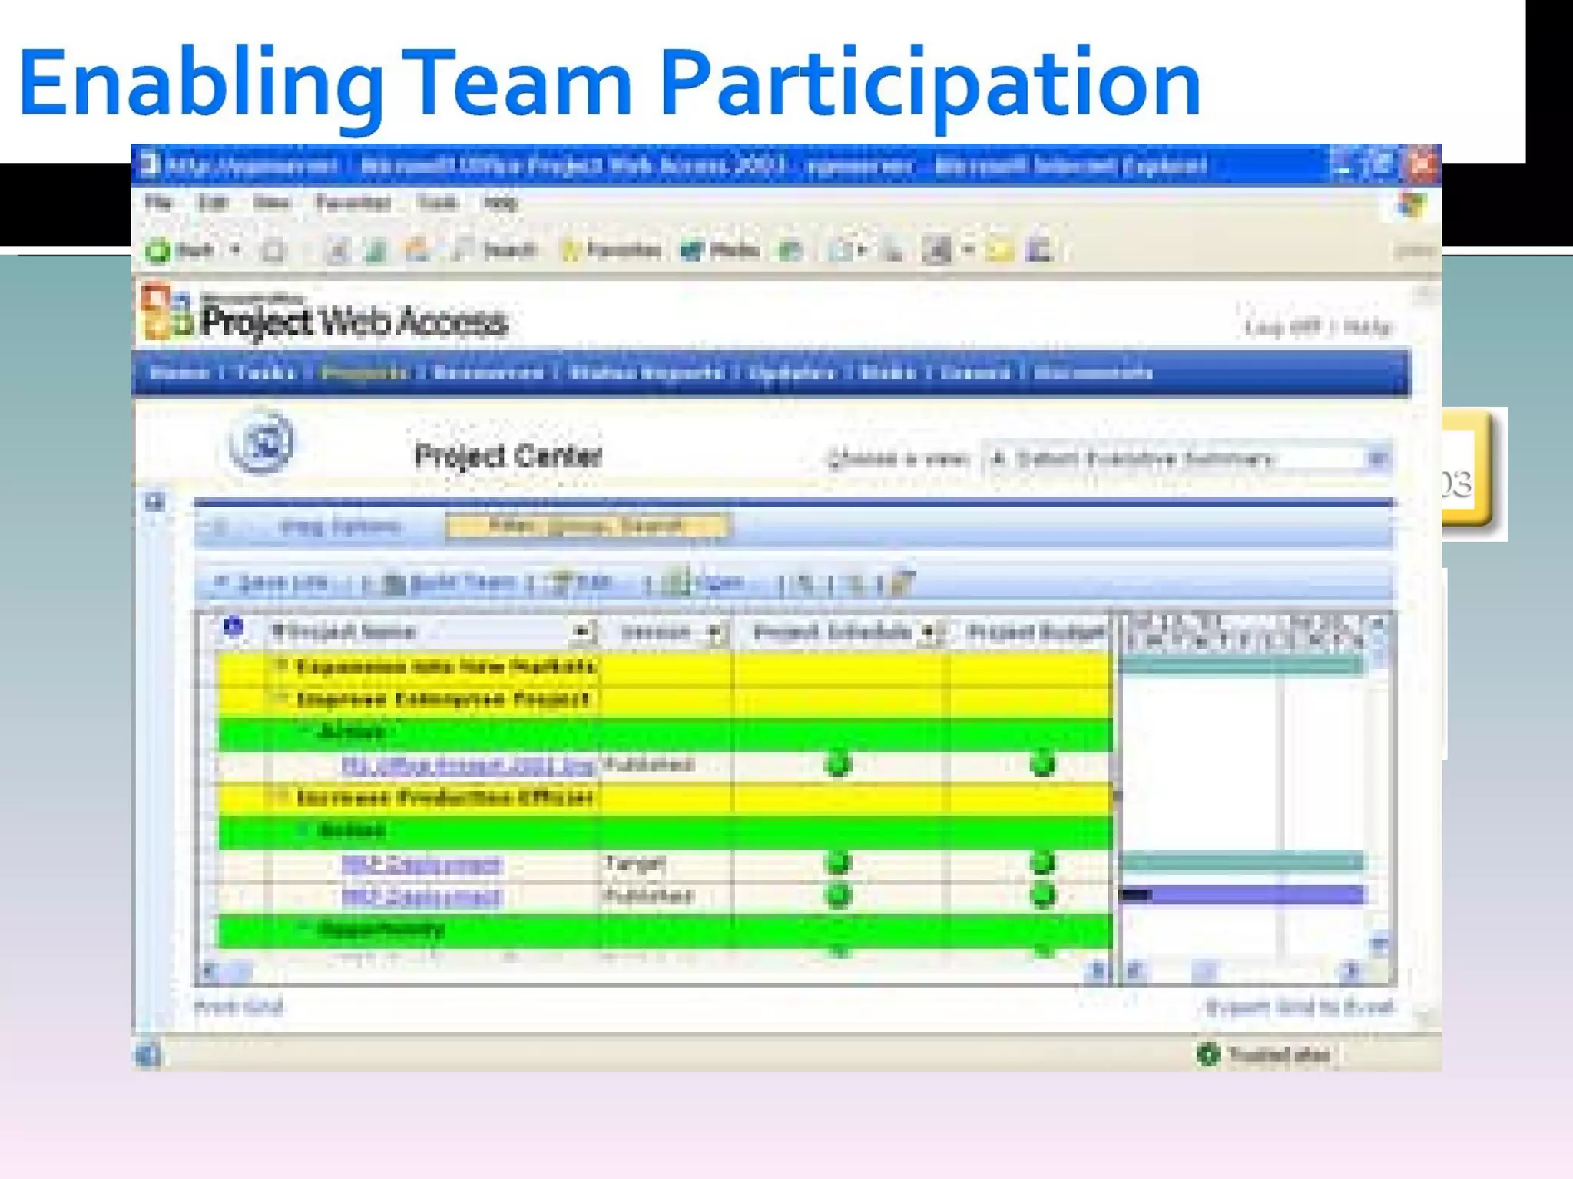Click the Windows flag logo in menu bar
Screen dimensions: 1573x1179
click(1412, 205)
